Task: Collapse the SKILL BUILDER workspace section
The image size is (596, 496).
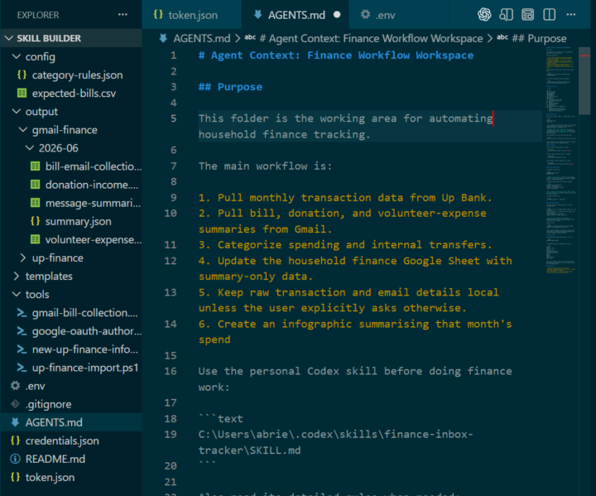Action: tap(9, 38)
